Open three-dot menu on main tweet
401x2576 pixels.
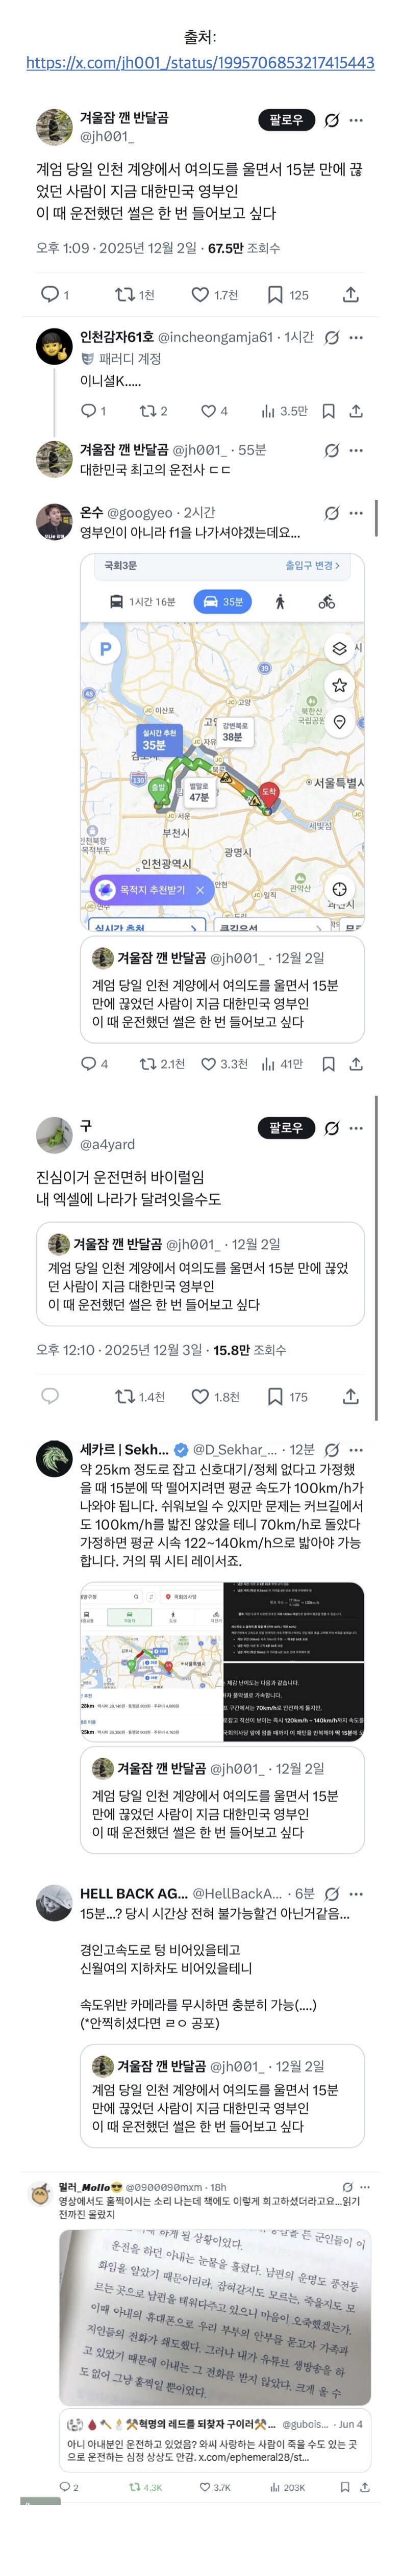tap(356, 120)
